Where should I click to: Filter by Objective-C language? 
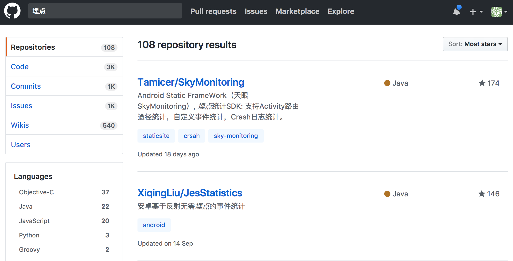point(64,192)
